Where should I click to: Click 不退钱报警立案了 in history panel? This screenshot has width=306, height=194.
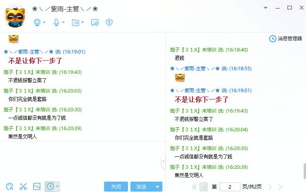click(194, 119)
